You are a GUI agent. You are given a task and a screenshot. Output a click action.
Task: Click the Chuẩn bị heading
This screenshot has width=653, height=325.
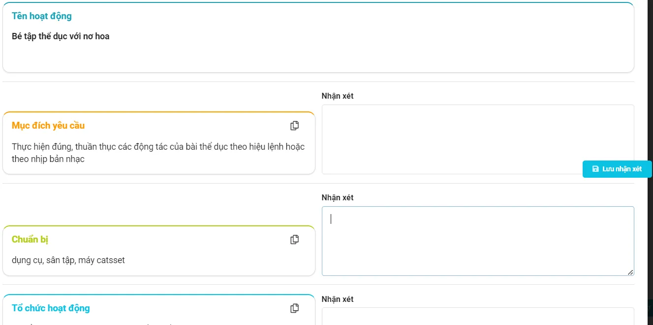click(30, 240)
